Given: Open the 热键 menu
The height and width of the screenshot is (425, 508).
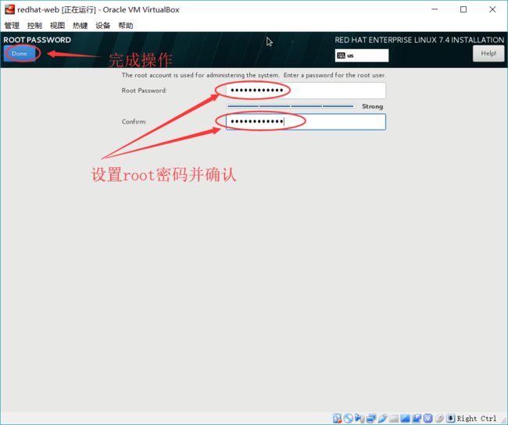Looking at the screenshot, I should tap(80, 26).
